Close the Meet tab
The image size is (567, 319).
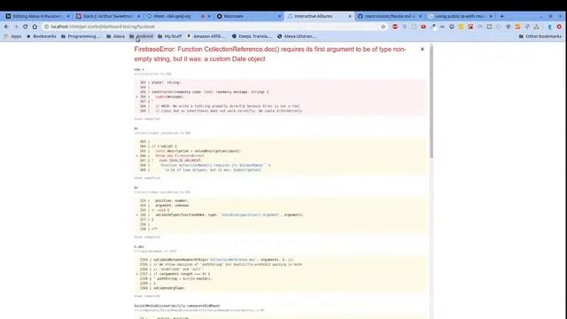209,16
